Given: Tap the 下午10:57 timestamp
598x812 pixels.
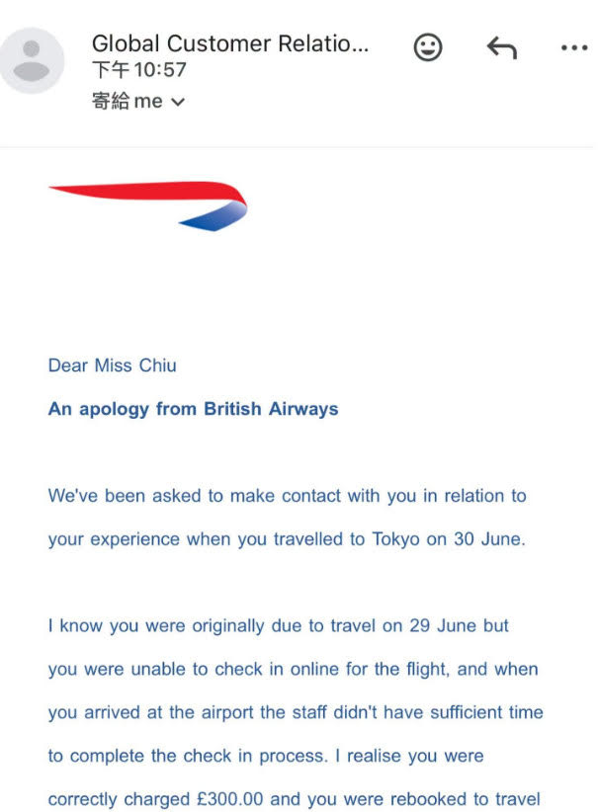Looking at the screenshot, I should click(x=139, y=70).
